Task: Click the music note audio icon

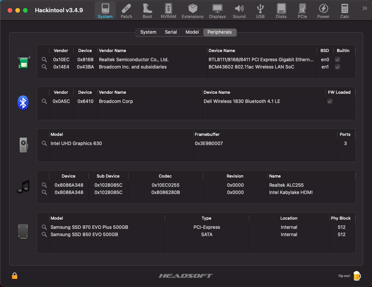Action: pyautogui.click(x=23, y=187)
